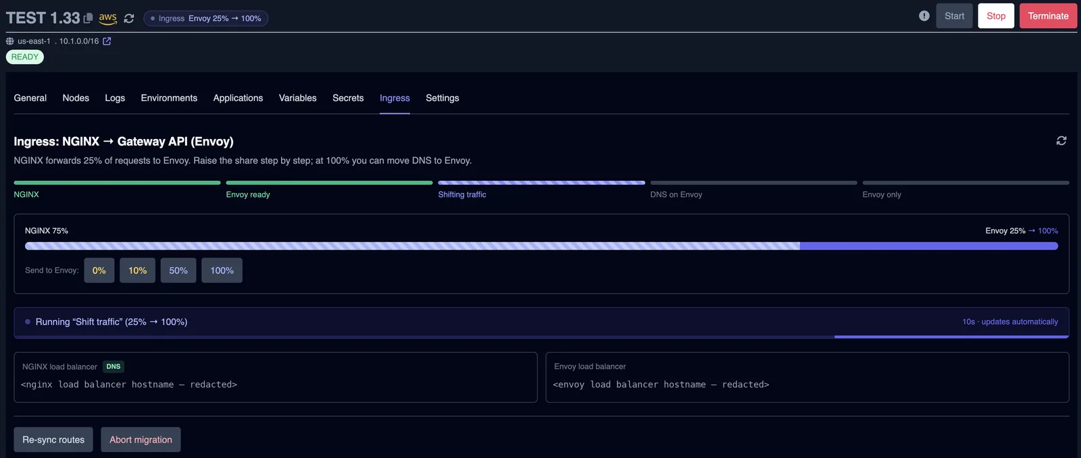Image resolution: width=1081 pixels, height=458 pixels.
Task: Switch to the Variables tab
Action: pos(298,98)
